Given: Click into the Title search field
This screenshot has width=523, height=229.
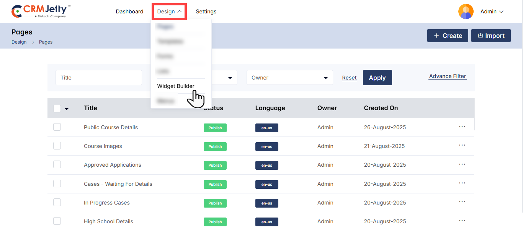Looking at the screenshot, I should [x=99, y=78].
